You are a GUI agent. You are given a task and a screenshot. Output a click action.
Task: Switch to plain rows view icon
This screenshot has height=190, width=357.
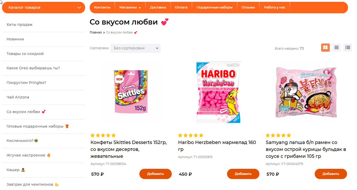336,48
